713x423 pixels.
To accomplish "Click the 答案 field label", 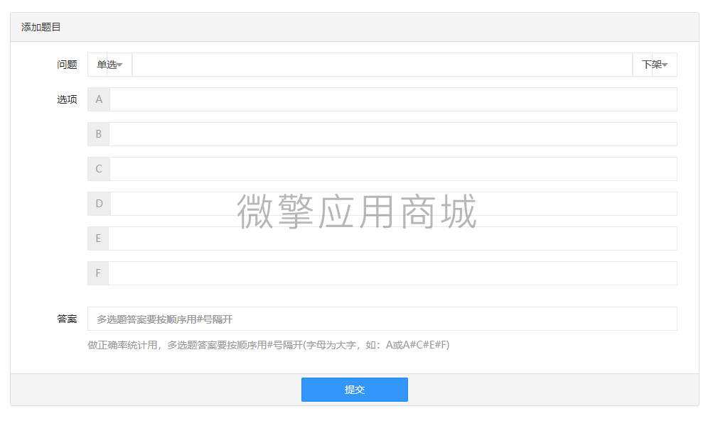I will click(67, 319).
